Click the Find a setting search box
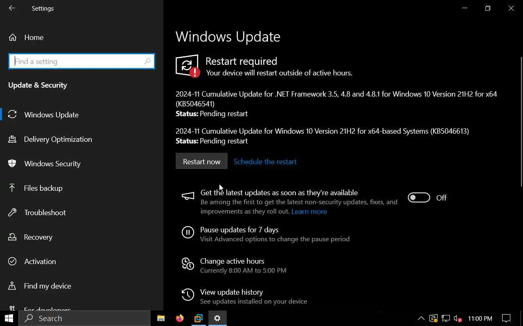Image resolution: width=523 pixels, height=326 pixels. coord(82,61)
